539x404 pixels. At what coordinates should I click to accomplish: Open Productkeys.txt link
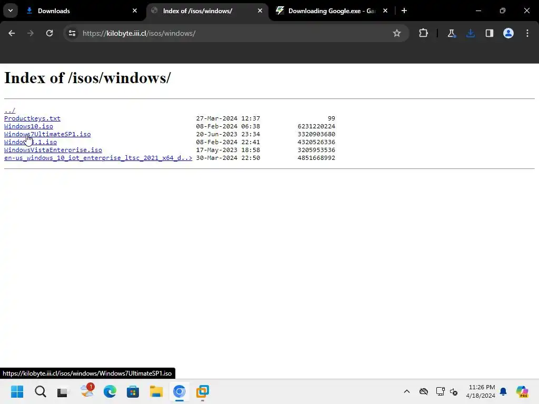coord(32,118)
